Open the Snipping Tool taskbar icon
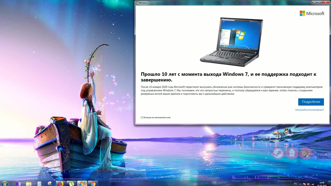 [50, 184]
